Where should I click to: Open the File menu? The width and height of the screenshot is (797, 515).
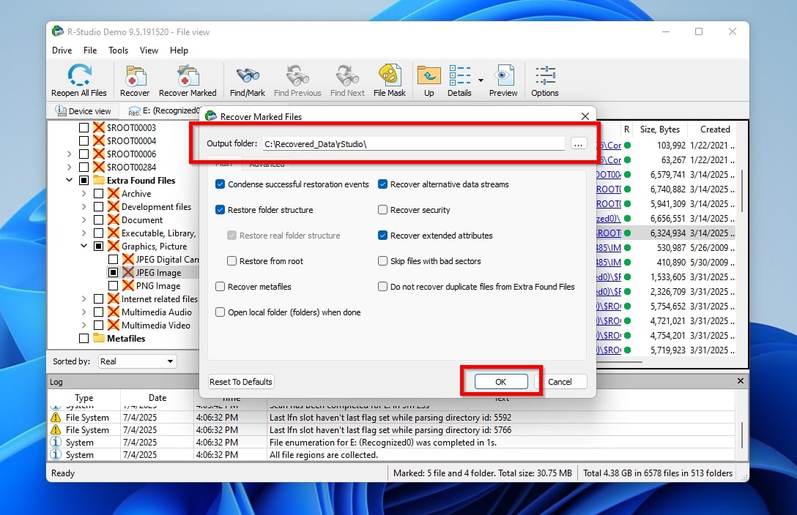pyautogui.click(x=90, y=50)
